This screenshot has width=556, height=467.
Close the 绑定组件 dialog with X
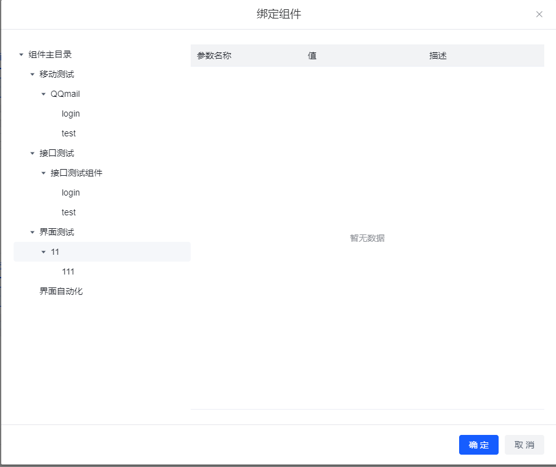tap(539, 14)
